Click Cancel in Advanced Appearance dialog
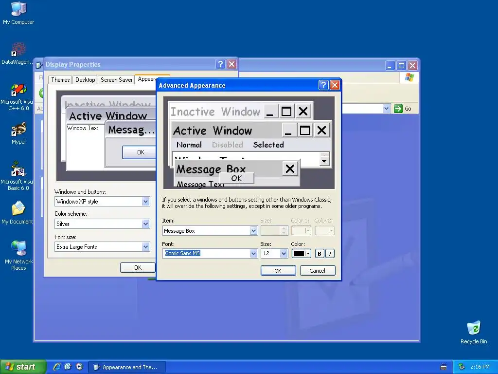Screen dimensions: 498x374 pyautogui.click(x=317, y=271)
